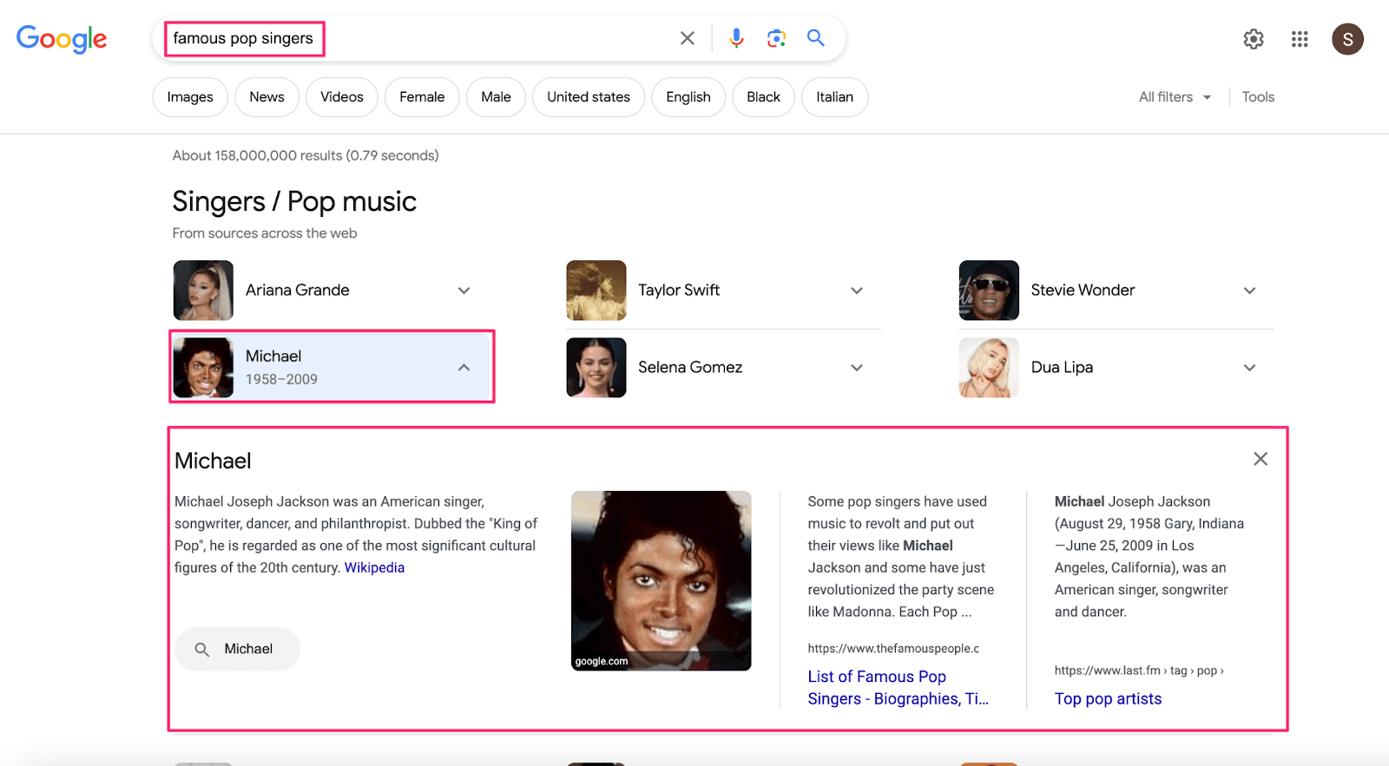Screen dimensions: 1389x766
Task: Open Google Lens image search icon
Action: [x=776, y=38]
